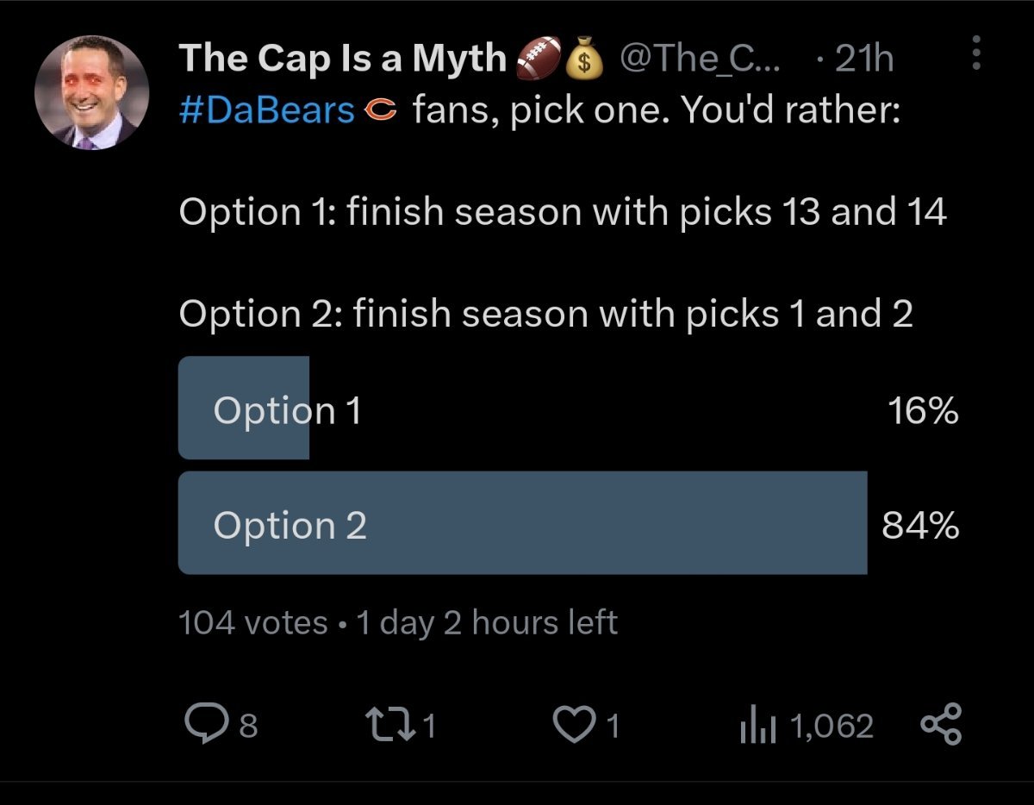Click the 104 votes label
This screenshot has width=1034, height=805.
coord(252,622)
